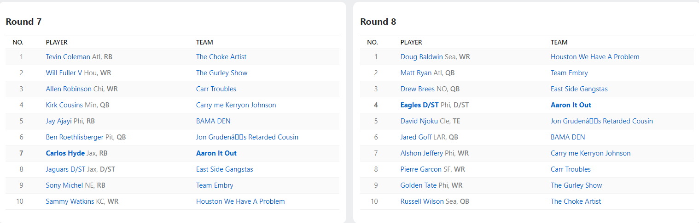Select the Matt Ryan player link
Screen dimensions: 699x223
(416, 73)
